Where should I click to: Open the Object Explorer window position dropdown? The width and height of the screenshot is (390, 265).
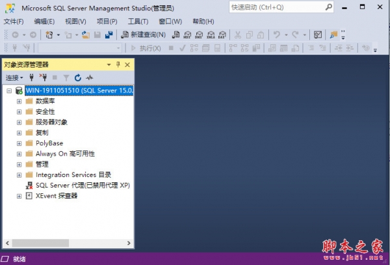109,64
